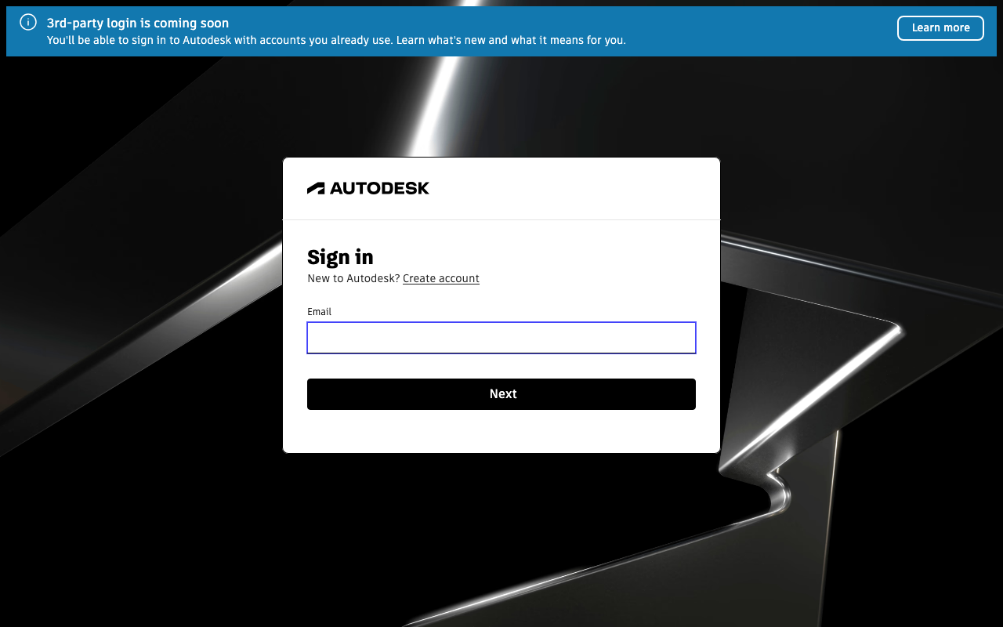Submit the form using Next

[501, 393]
